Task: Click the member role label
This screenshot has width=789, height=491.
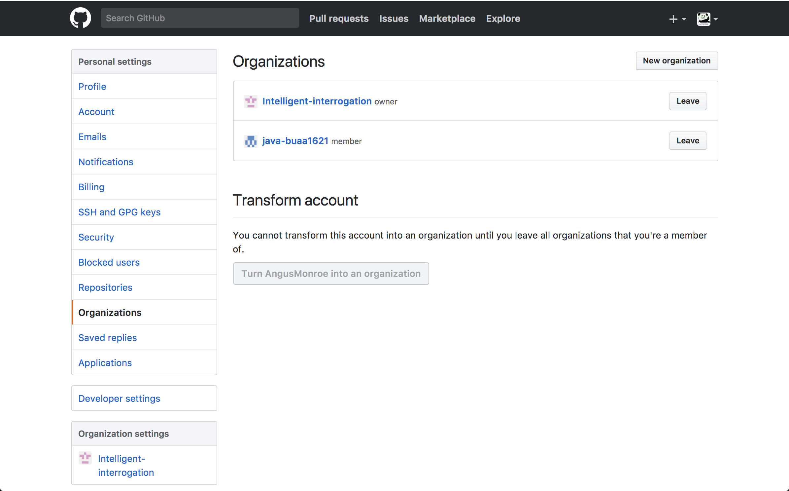Action: tap(346, 141)
